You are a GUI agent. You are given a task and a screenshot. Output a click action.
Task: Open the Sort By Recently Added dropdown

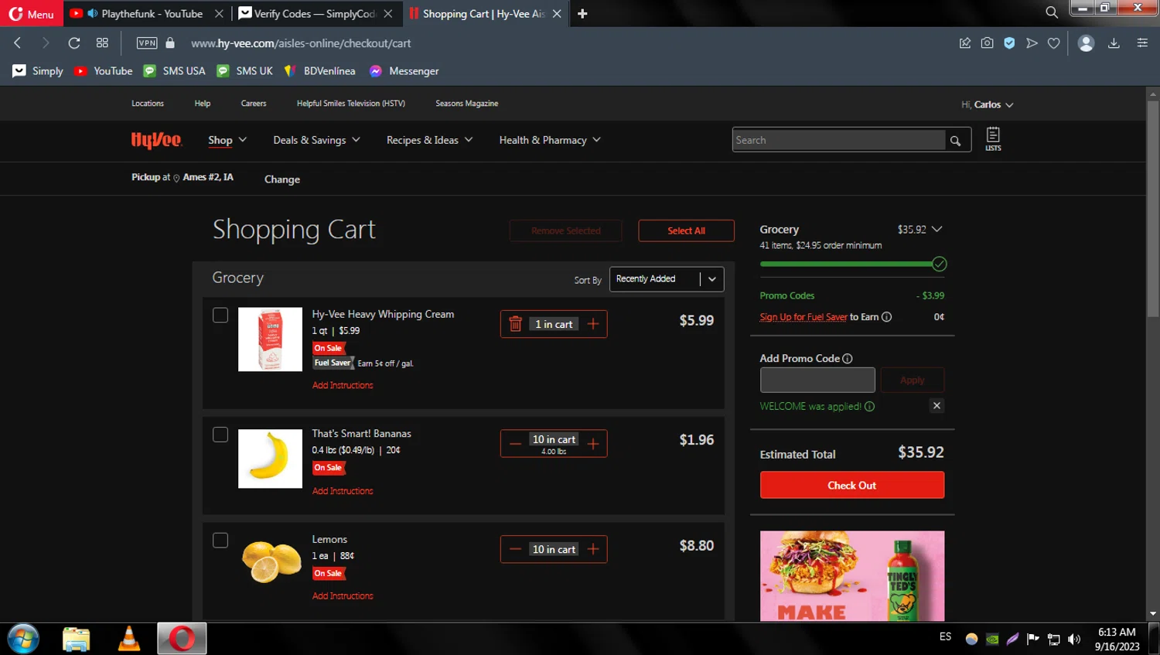point(667,279)
